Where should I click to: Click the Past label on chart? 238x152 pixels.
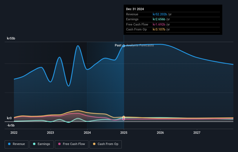coord(118,46)
